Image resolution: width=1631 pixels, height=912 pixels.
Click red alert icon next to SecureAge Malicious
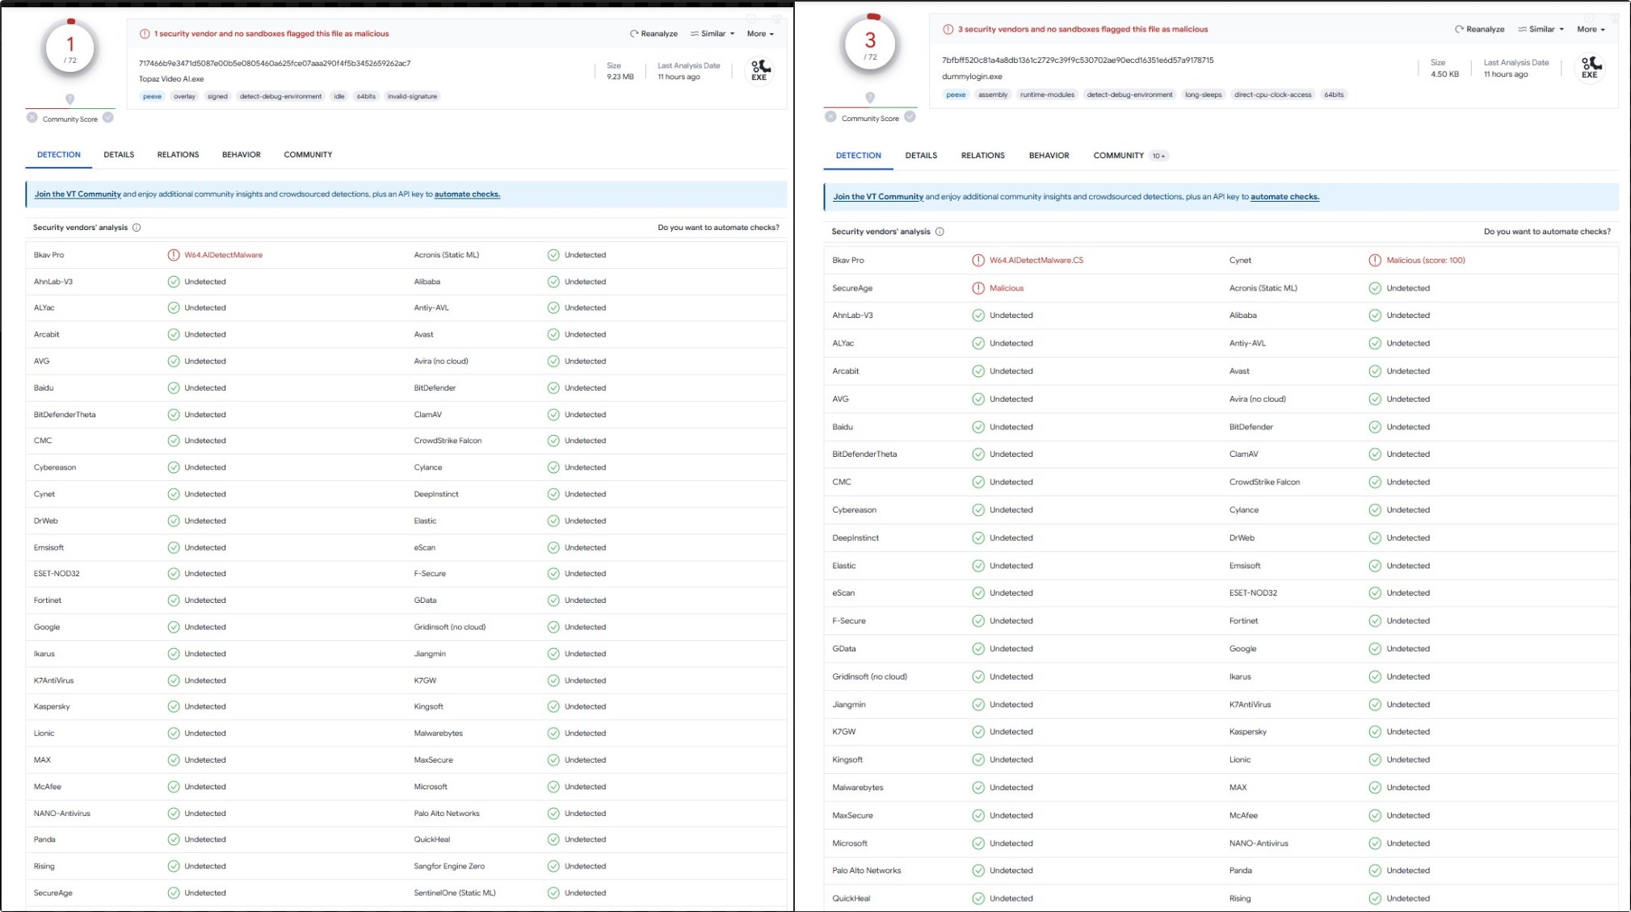(x=978, y=288)
